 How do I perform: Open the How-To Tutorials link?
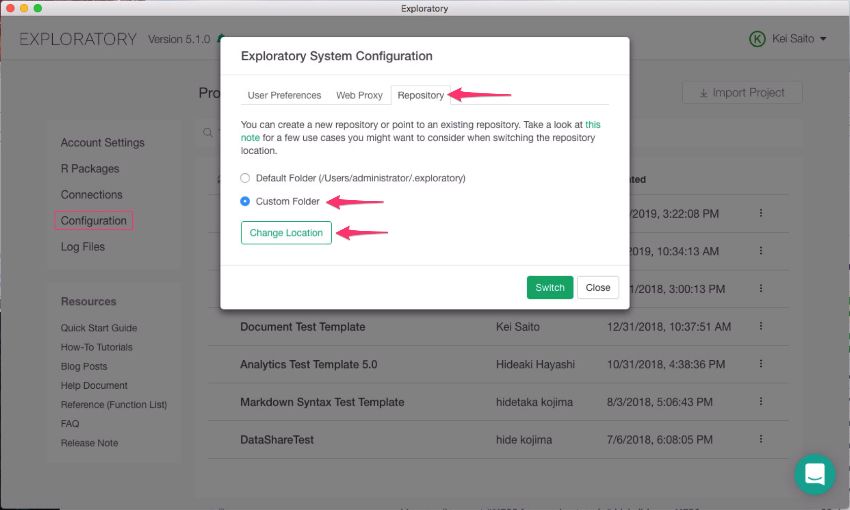(97, 347)
